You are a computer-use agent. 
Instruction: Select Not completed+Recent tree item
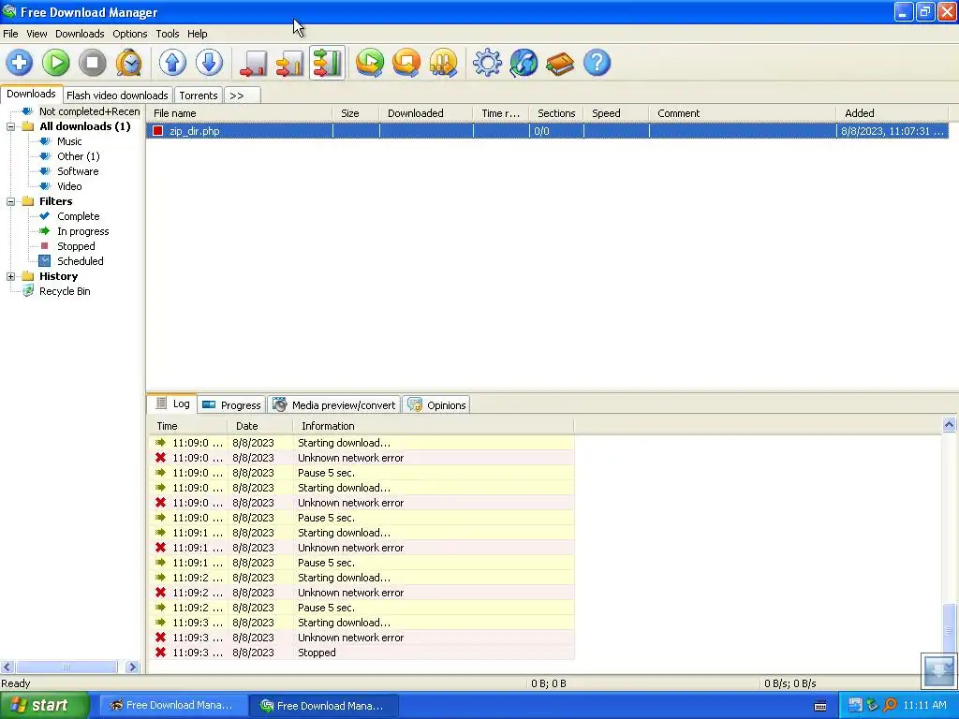[x=89, y=111]
